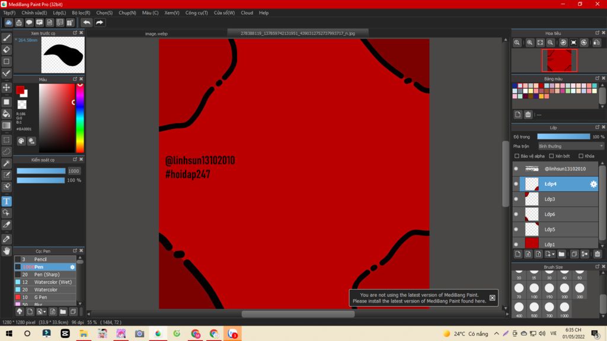Create layer folder in layer panel
This screenshot has height=341, width=607.
coord(561,254)
